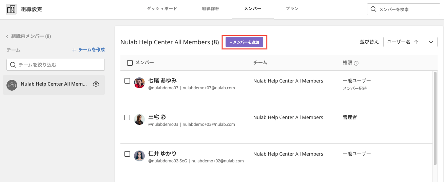Check the box for 仁井 ゆかり
Image resolution: width=444 pixels, height=182 pixels.
[x=127, y=154]
